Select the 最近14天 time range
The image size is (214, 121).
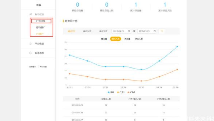87,31
